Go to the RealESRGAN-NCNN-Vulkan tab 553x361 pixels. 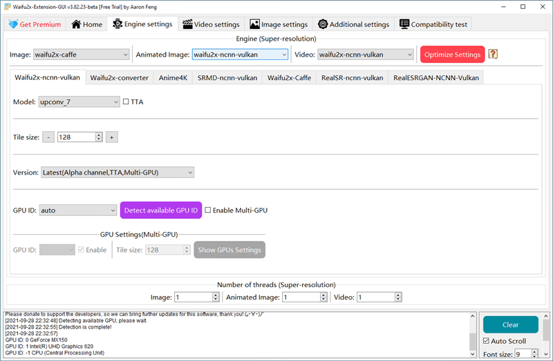(x=436, y=78)
